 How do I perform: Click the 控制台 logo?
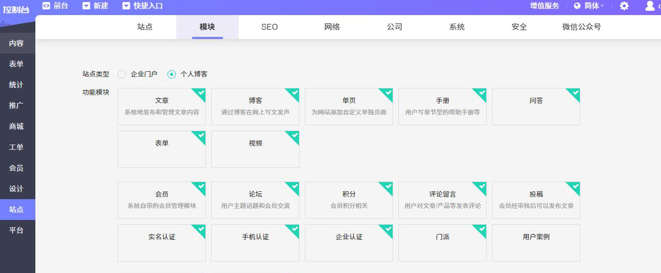click(16, 9)
